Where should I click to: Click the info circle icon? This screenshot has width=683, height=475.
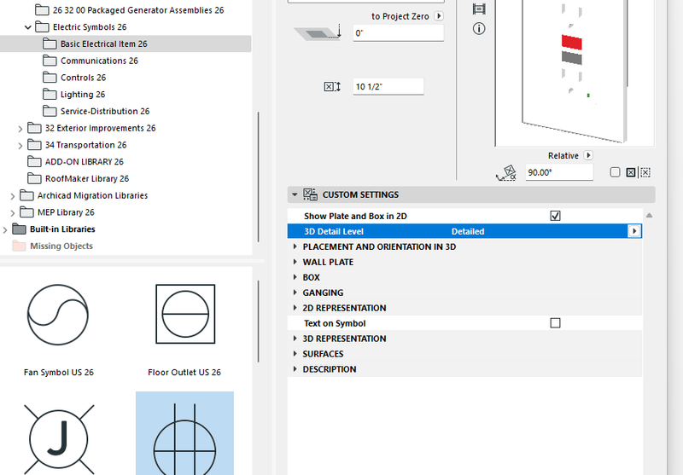[479, 29]
